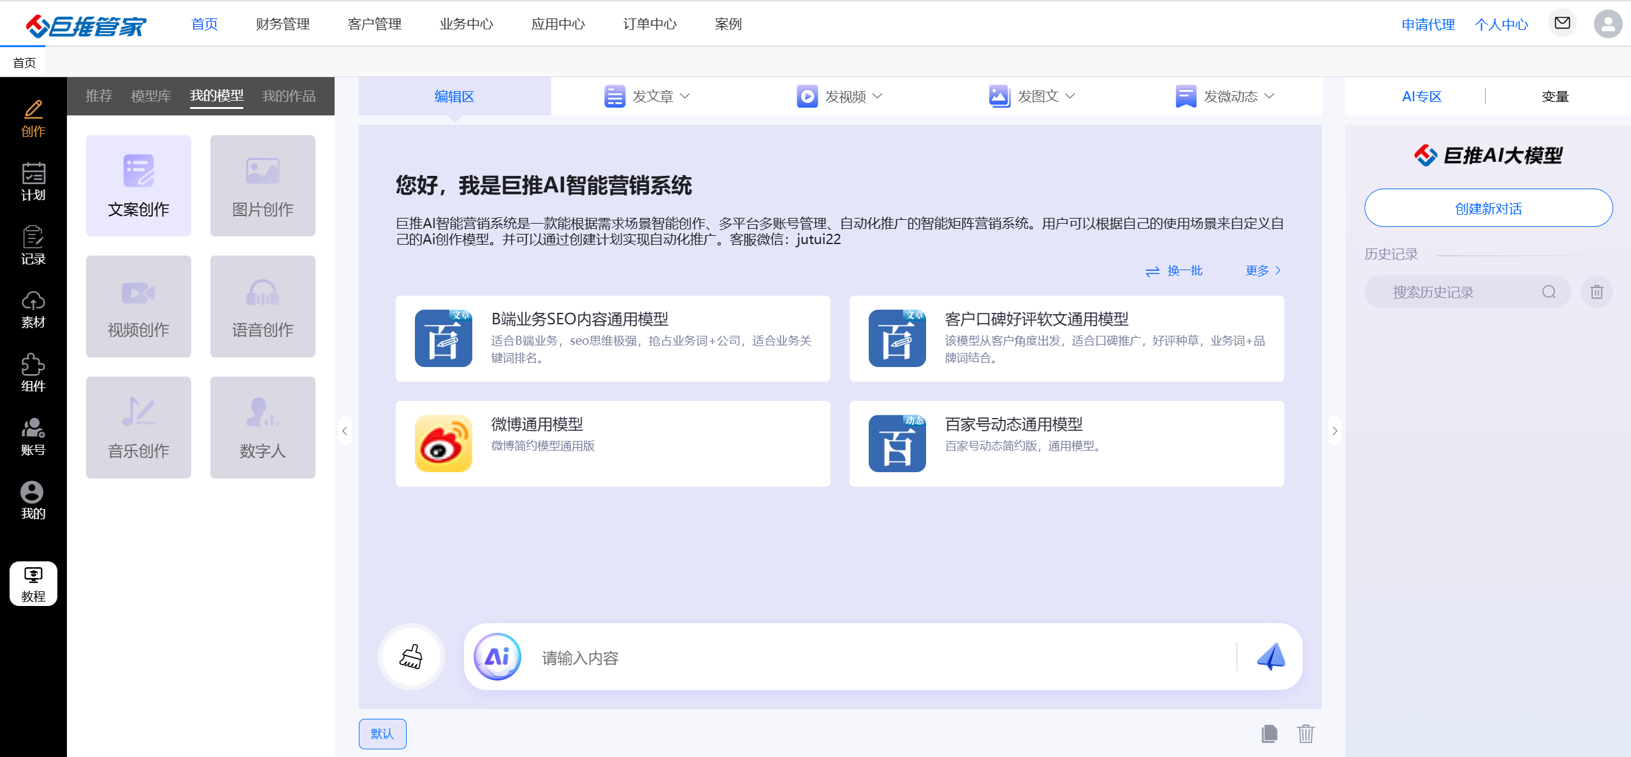Select the 文案创作 tile
The height and width of the screenshot is (757, 1631).
(x=138, y=185)
